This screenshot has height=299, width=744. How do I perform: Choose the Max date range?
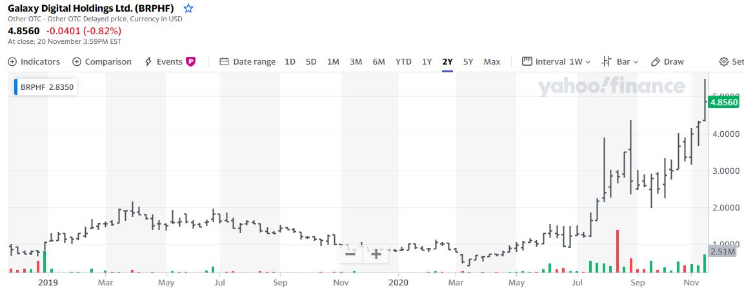click(x=492, y=62)
